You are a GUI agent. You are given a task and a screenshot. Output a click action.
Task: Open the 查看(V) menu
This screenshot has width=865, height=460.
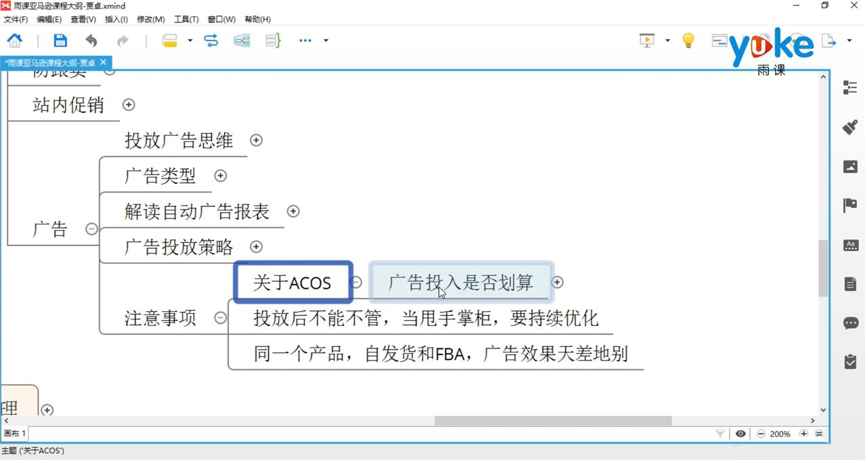[83, 20]
